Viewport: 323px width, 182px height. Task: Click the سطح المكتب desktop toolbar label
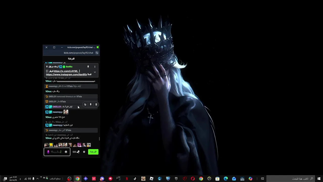click(55, 179)
